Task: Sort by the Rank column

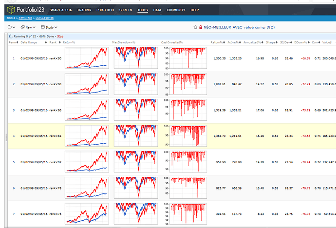Action: [x=55, y=42]
